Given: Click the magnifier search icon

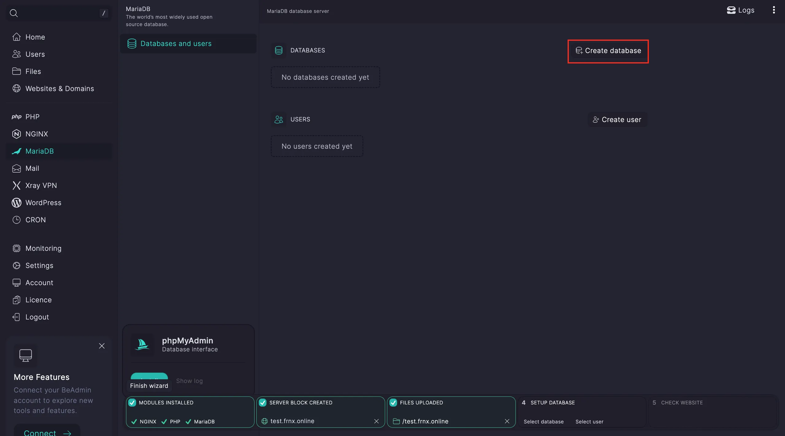Looking at the screenshot, I should (14, 13).
